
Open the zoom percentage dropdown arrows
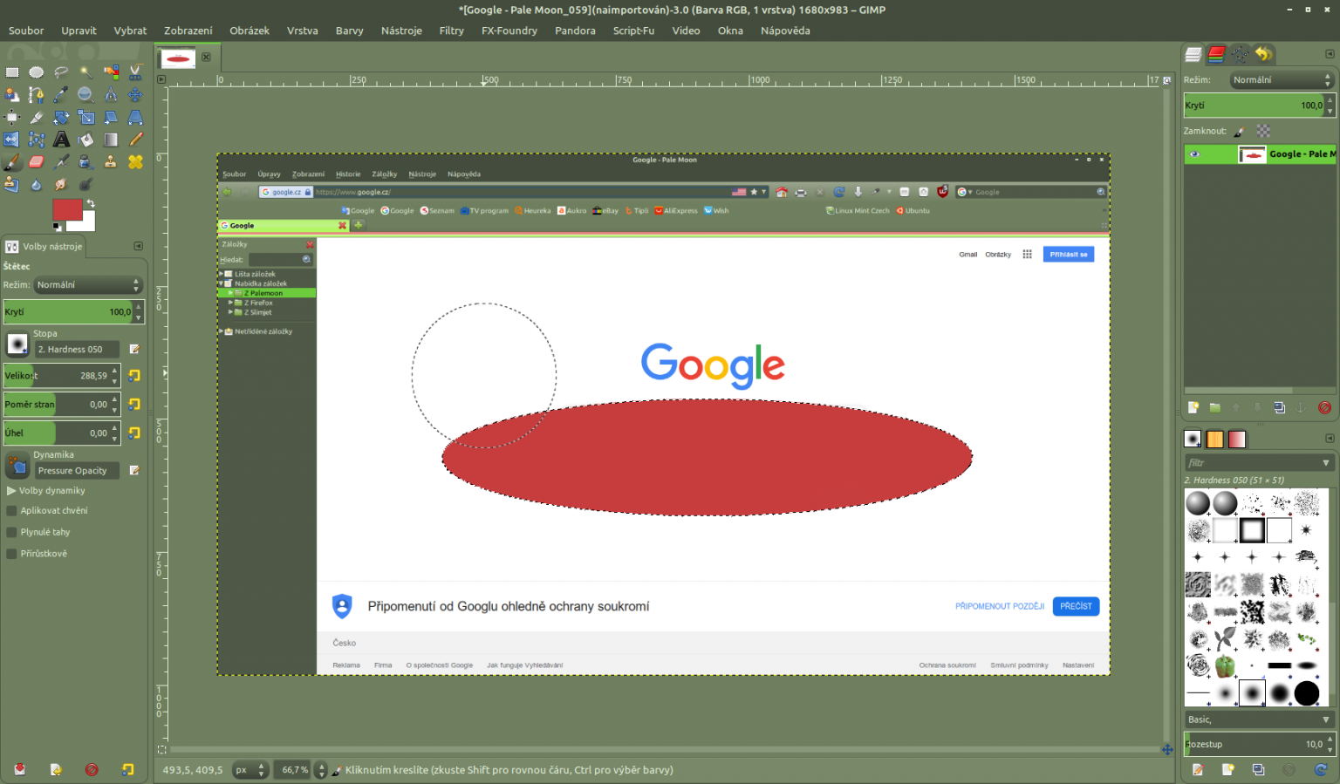[321, 770]
